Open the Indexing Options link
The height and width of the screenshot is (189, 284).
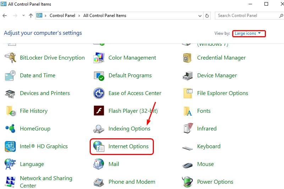point(129,129)
